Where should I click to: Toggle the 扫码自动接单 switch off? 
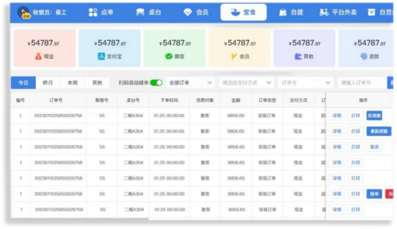click(x=156, y=82)
